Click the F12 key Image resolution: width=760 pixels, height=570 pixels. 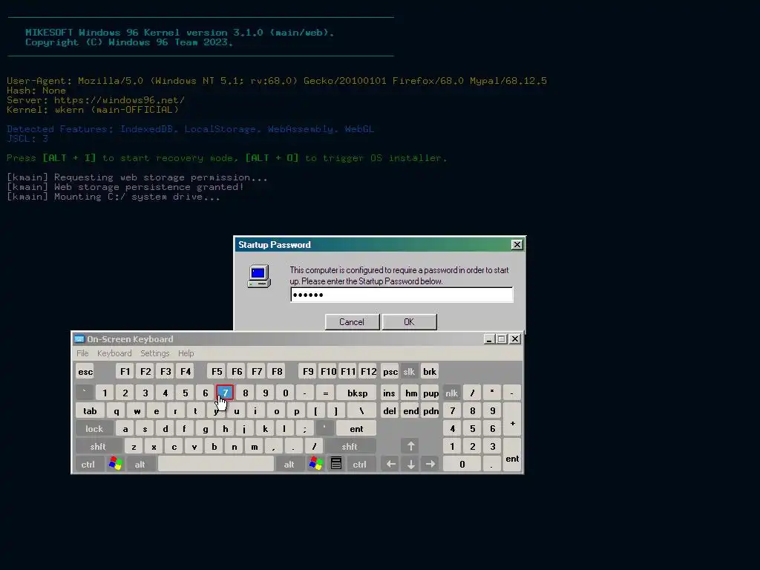[x=368, y=371]
